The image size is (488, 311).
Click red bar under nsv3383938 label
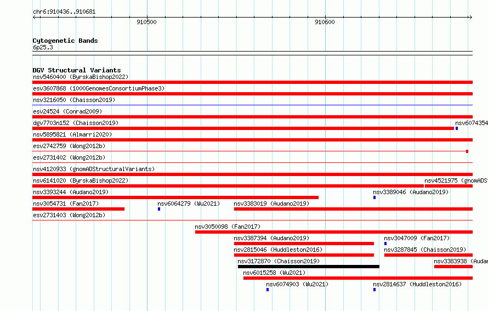tap(453, 267)
